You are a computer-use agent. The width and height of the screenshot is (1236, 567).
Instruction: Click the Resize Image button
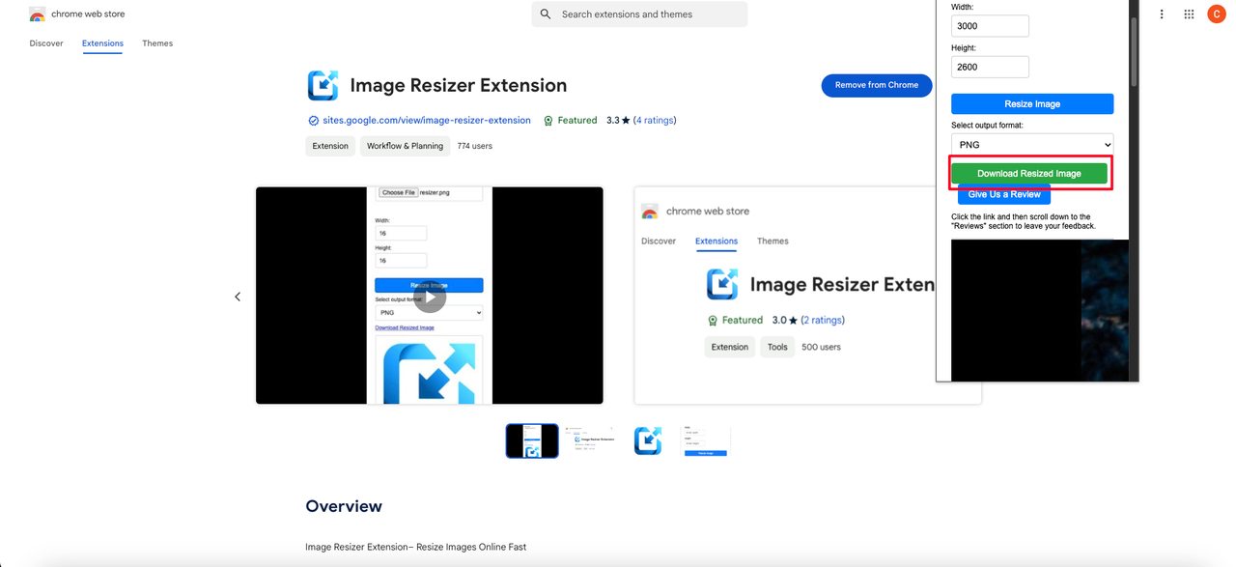tap(1032, 103)
